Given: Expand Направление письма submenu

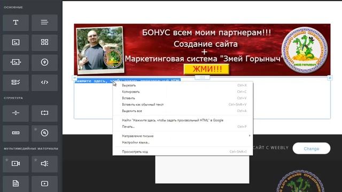Looking at the screenshot, I should [183, 136].
